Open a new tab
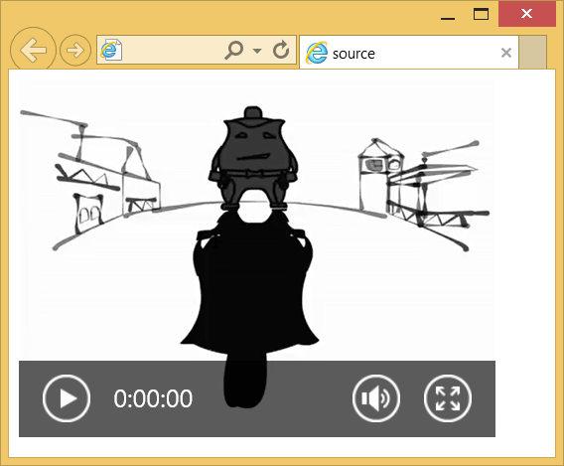This screenshot has height=466, width=564. 532,52
